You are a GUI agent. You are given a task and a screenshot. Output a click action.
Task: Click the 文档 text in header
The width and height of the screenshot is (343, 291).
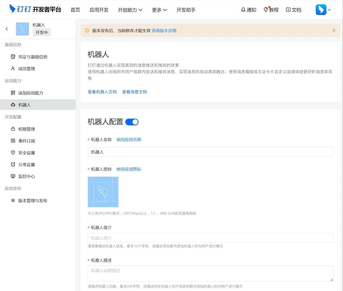[x=296, y=10]
